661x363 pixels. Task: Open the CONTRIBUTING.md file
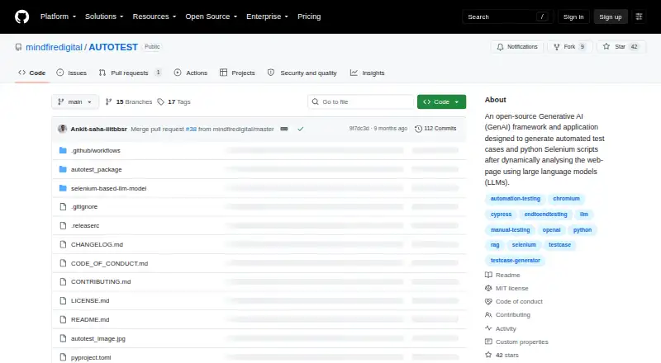[101, 281]
